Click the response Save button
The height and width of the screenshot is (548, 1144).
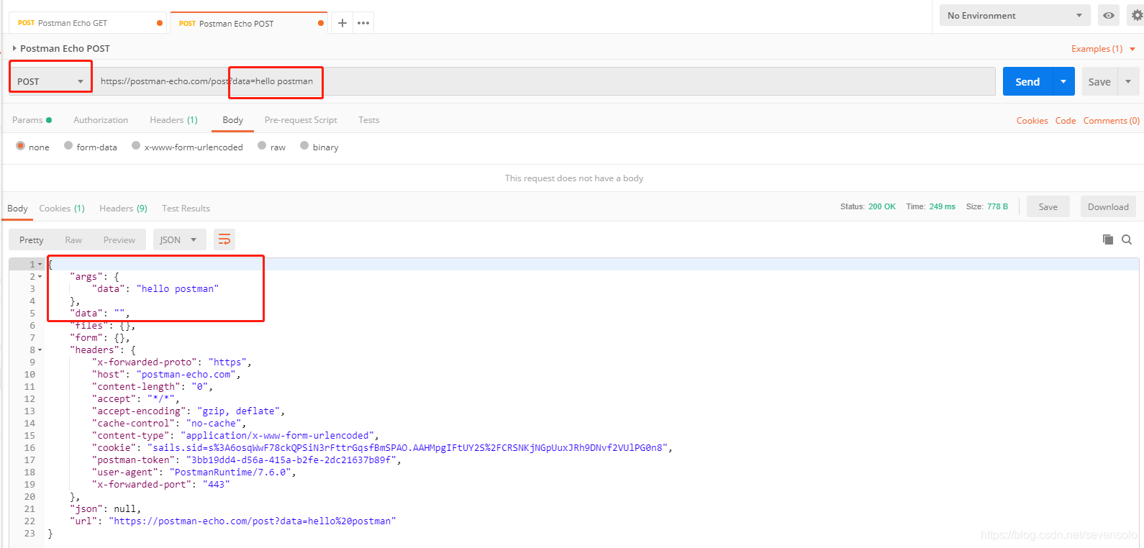(x=1048, y=206)
